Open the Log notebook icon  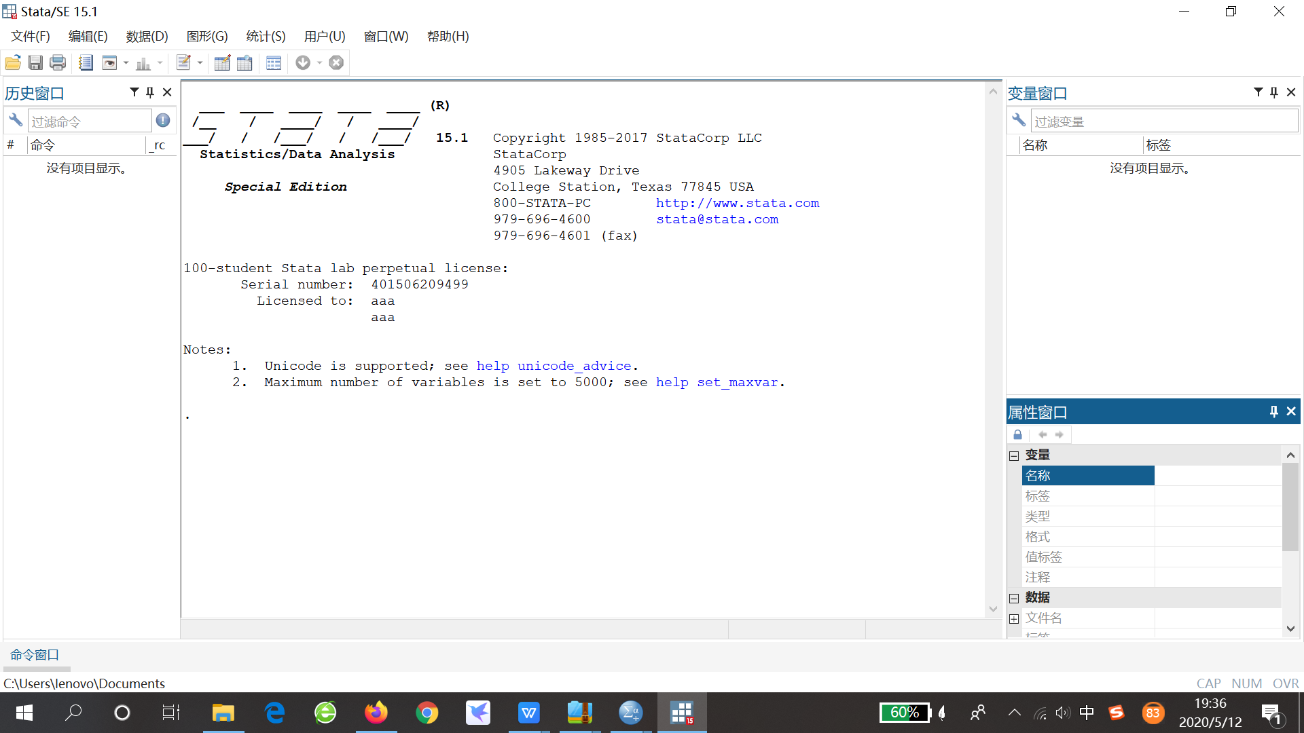click(86, 63)
